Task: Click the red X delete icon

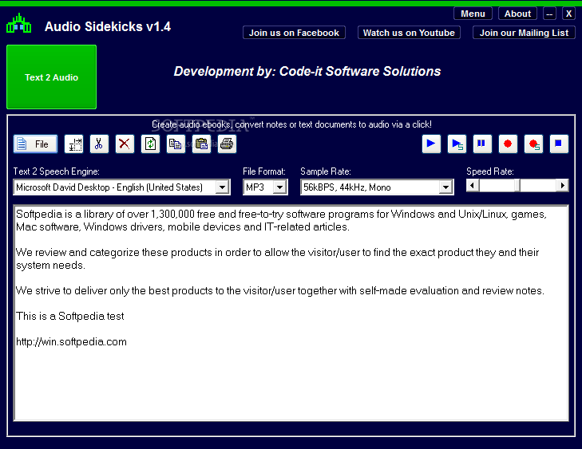Action: pyautogui.click(x=125, y=144)
